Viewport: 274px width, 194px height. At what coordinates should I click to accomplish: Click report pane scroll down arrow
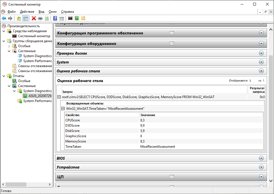click(x=271, y=181)
